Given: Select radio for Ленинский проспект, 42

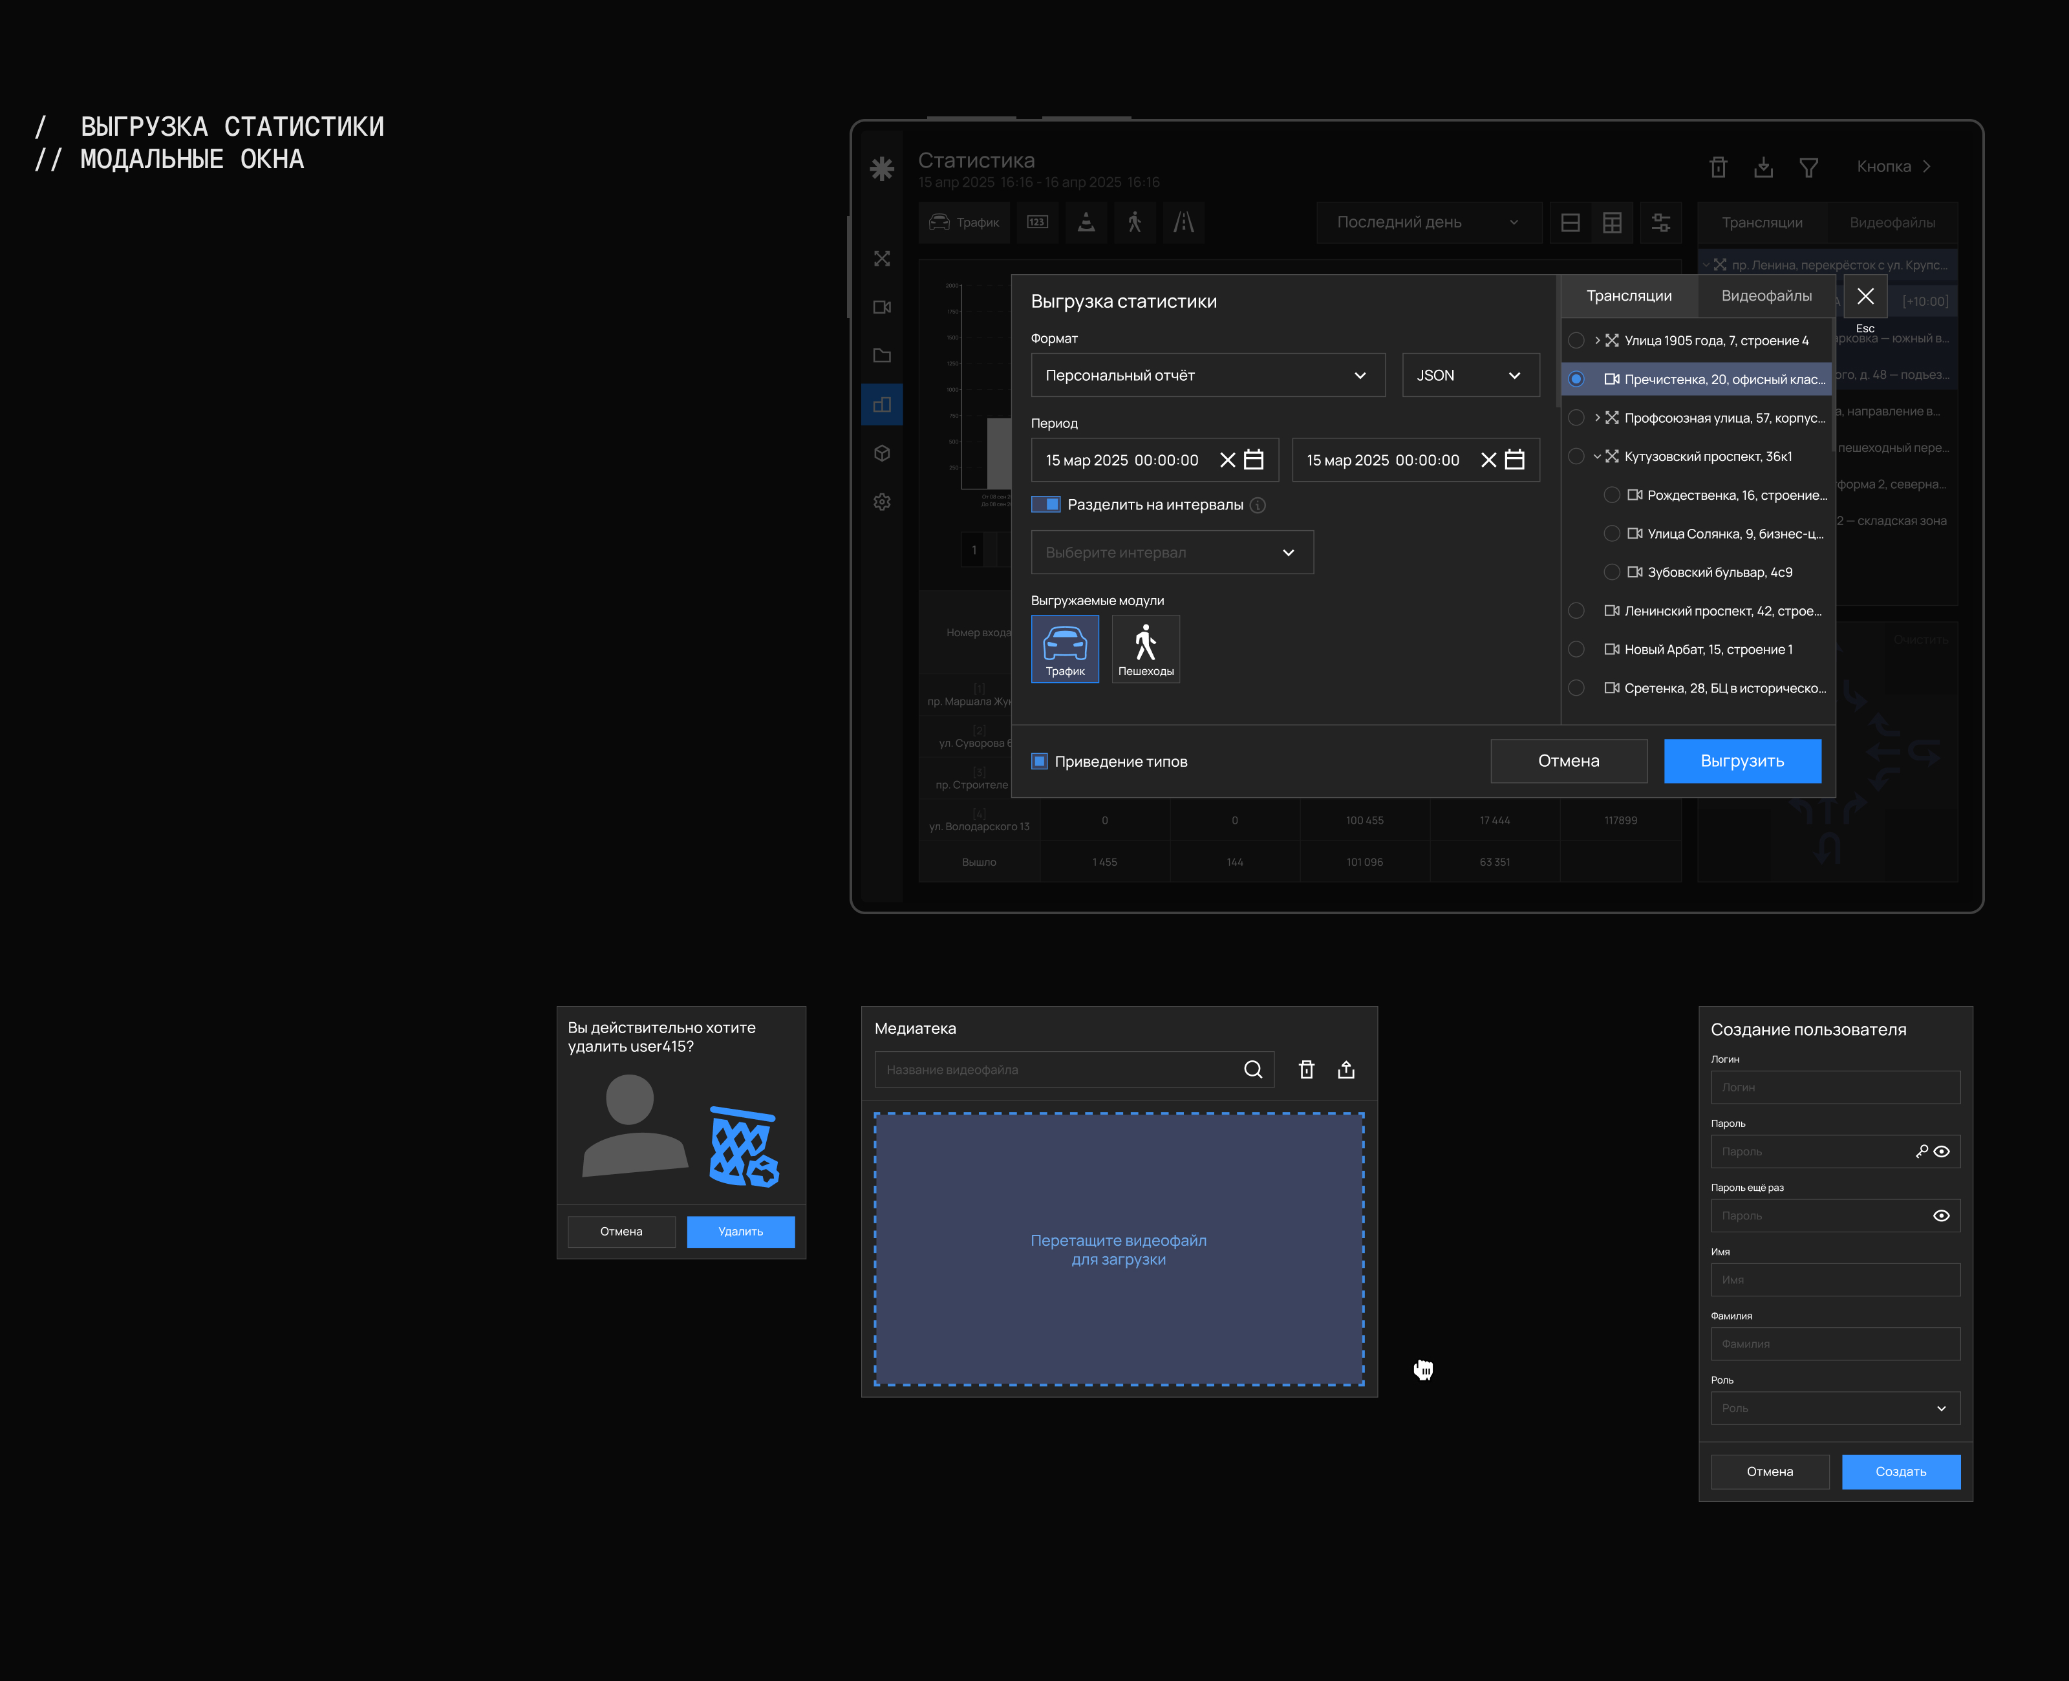Looking at the screenshot, I should coord(1575,611).
